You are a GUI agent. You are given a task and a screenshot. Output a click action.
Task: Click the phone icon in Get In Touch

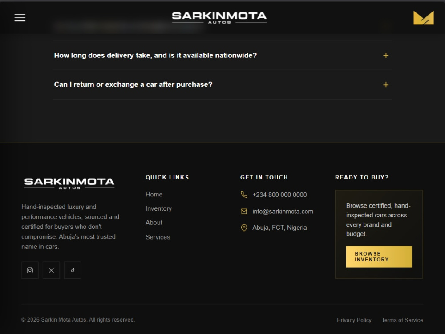point(244,195)
